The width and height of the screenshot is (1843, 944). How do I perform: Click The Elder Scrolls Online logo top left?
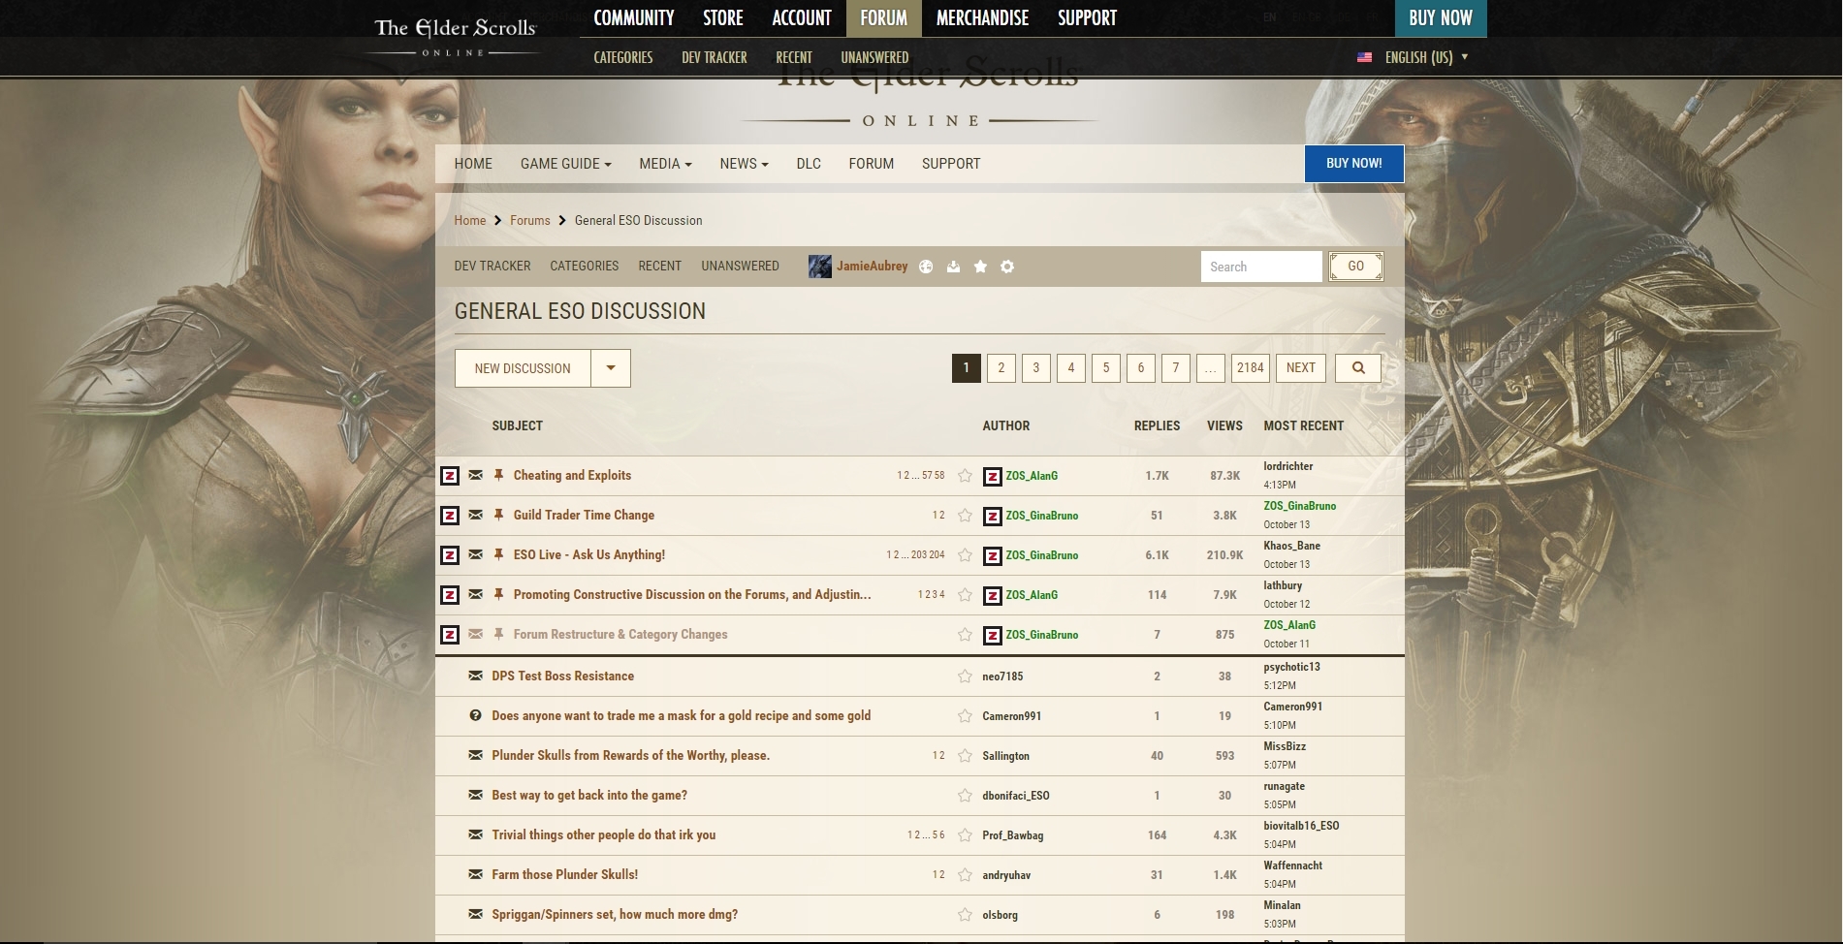455,36
